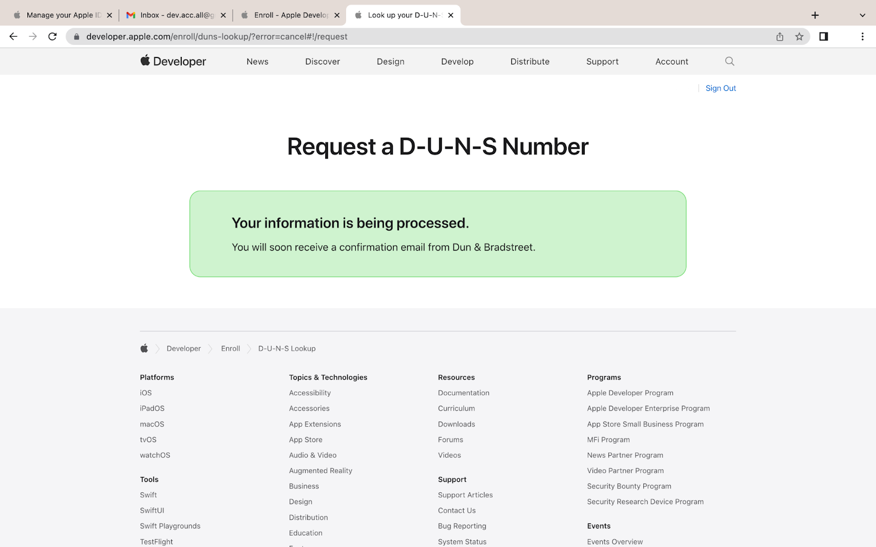Close the Look up your D-U-N-S tab
The height and width of the screenshot is (547, 876).
pyautogui.click(x=451, y=15)
